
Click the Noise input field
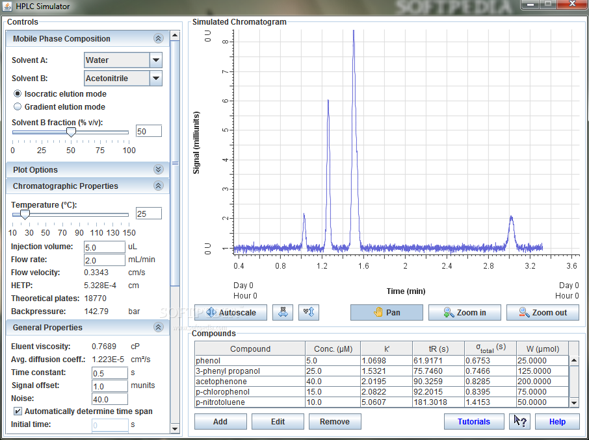[110, 399]
